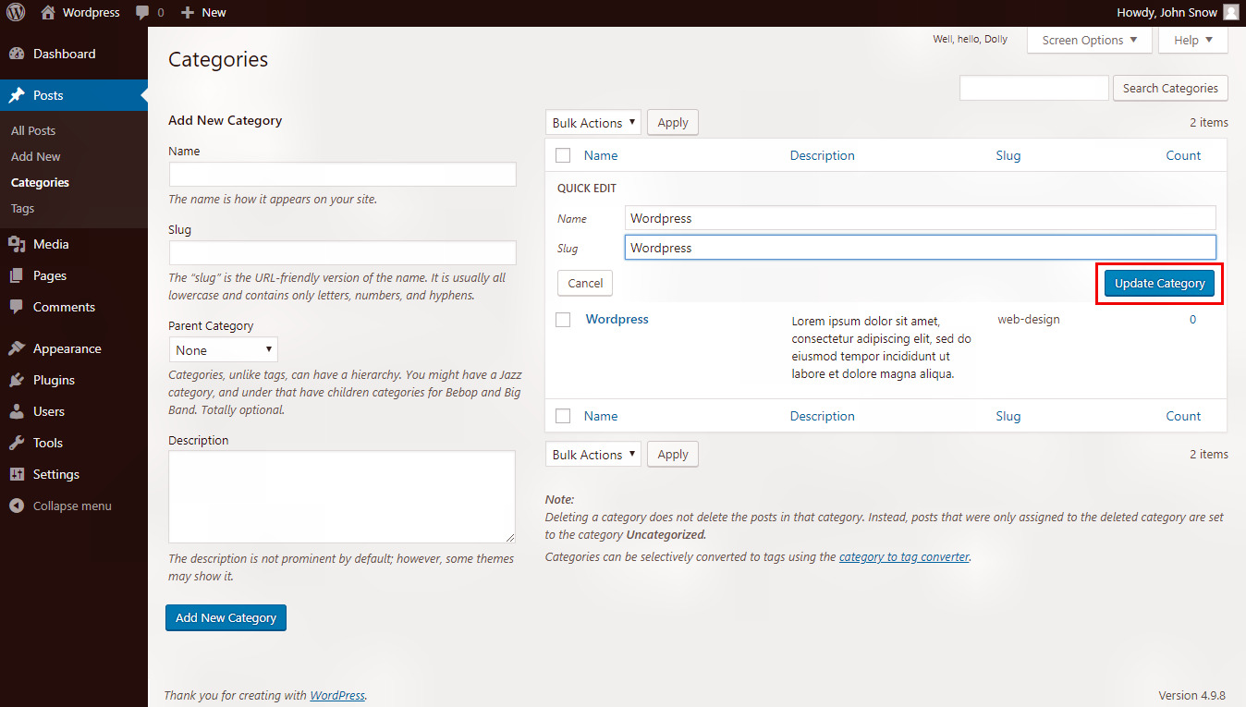Sort by Count column header at bottom
Screen dimensions: 1246x707
point(1183,416)
